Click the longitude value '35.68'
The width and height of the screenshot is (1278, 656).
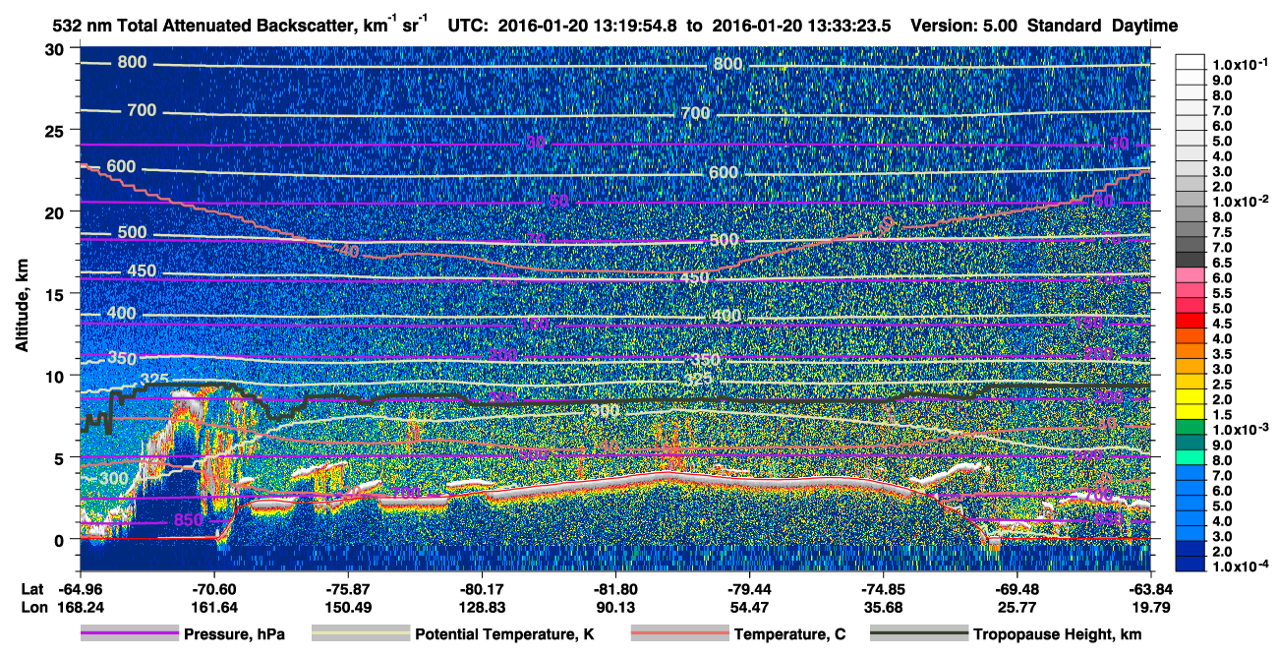(x=883, y=607)
